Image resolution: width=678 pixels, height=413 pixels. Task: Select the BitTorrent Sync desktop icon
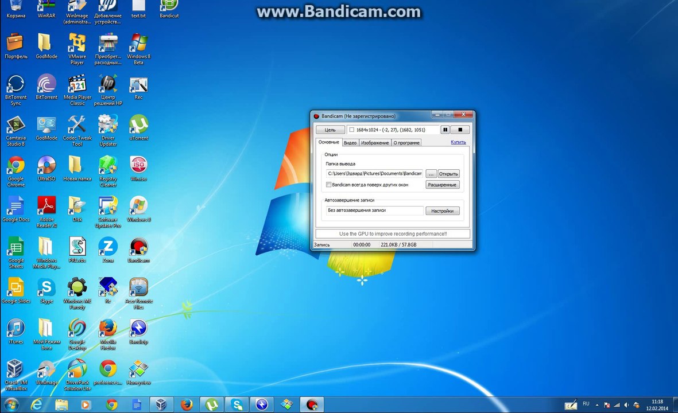(x=16, y=90)
